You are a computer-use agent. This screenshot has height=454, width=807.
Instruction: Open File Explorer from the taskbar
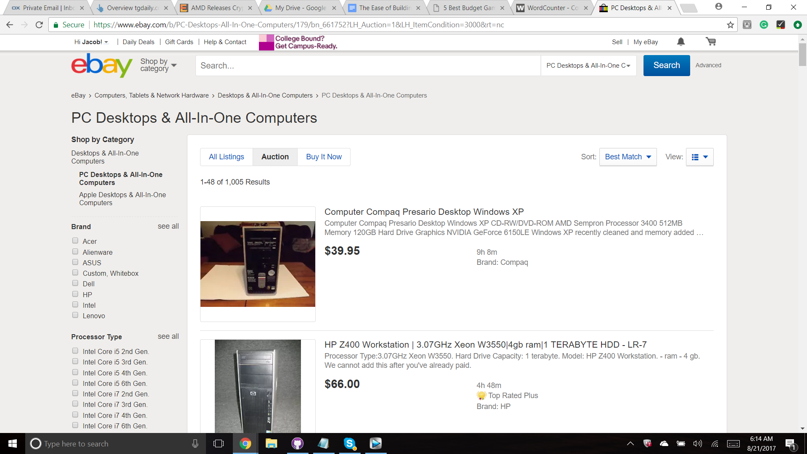(x=271, y=443)
